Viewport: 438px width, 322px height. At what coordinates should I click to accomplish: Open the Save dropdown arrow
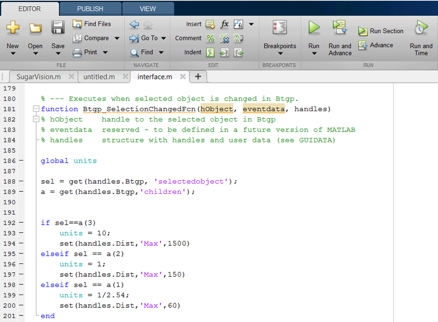click(58, 53)
